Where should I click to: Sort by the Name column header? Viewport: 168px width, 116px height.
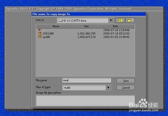pos(56,26)
